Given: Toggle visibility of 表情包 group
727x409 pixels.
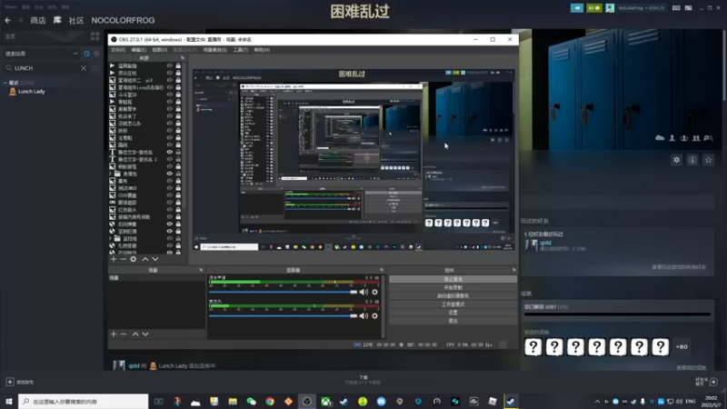Looking at the screenshot, I should click(x=170, y=174).
